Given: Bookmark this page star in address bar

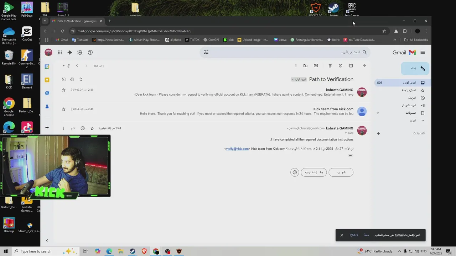Looking at the screenshot, I should pos(384,31).
